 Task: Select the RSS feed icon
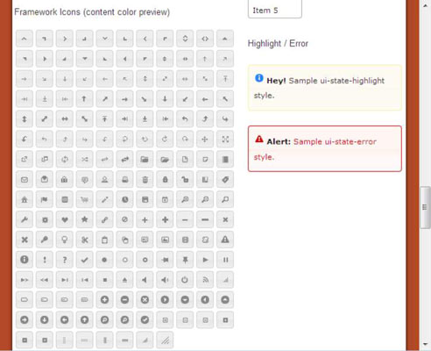coord(205,280)
